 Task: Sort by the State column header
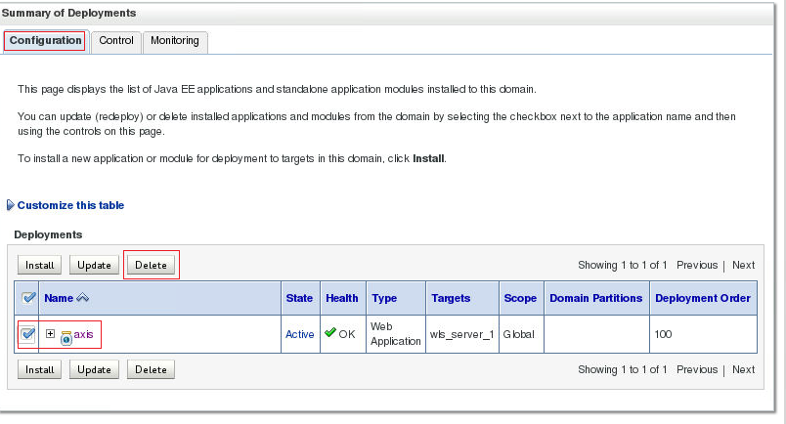click(x=299, y=298)
